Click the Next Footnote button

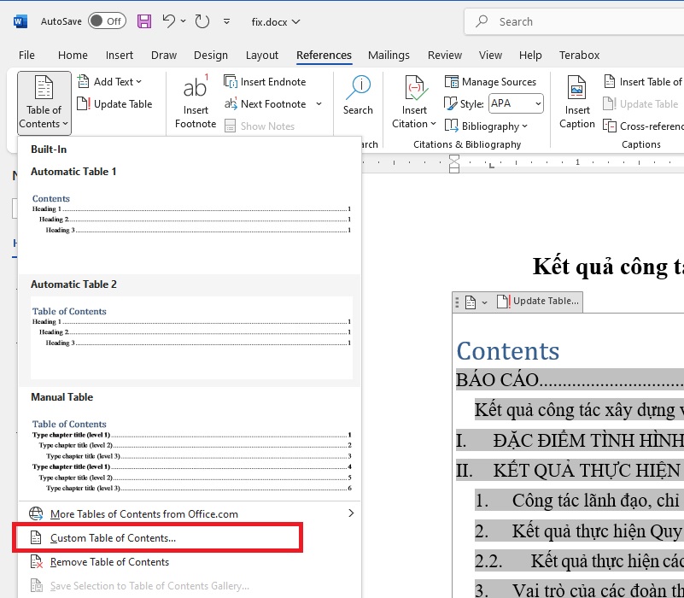point(266,104)
